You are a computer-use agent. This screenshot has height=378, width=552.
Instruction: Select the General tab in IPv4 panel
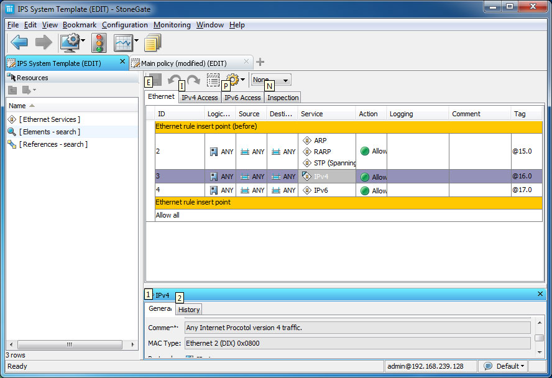pyautogui.click(x=160, y=308)
